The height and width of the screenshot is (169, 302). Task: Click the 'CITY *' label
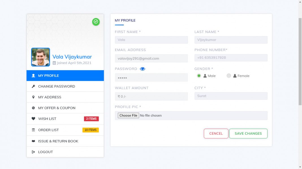point(200,88)
